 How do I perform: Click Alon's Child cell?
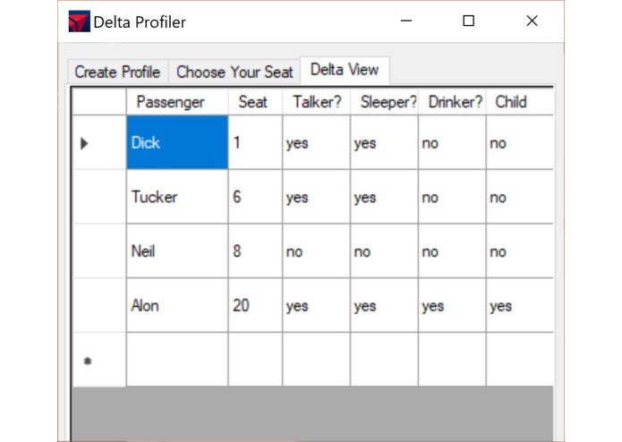520,306
